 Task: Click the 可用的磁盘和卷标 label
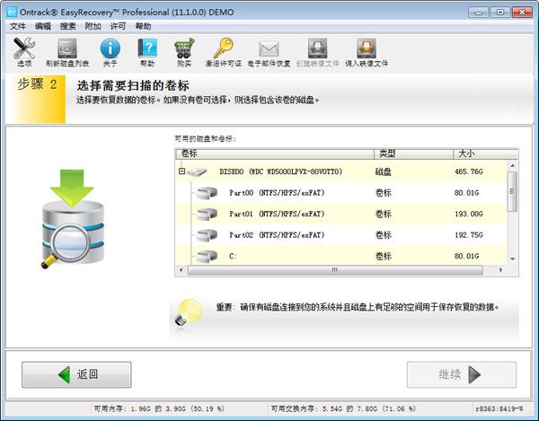[205, 139]
